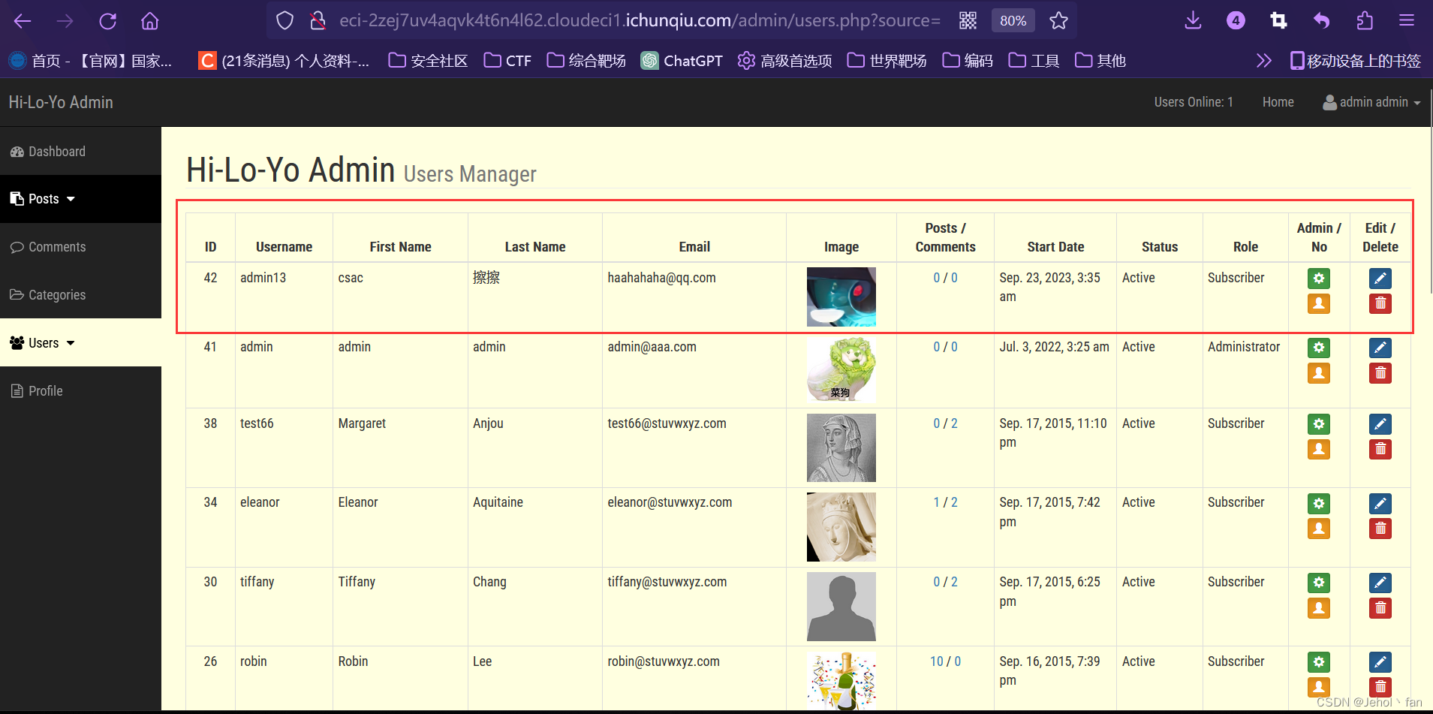Delete the test66 user

[1380, 449]
